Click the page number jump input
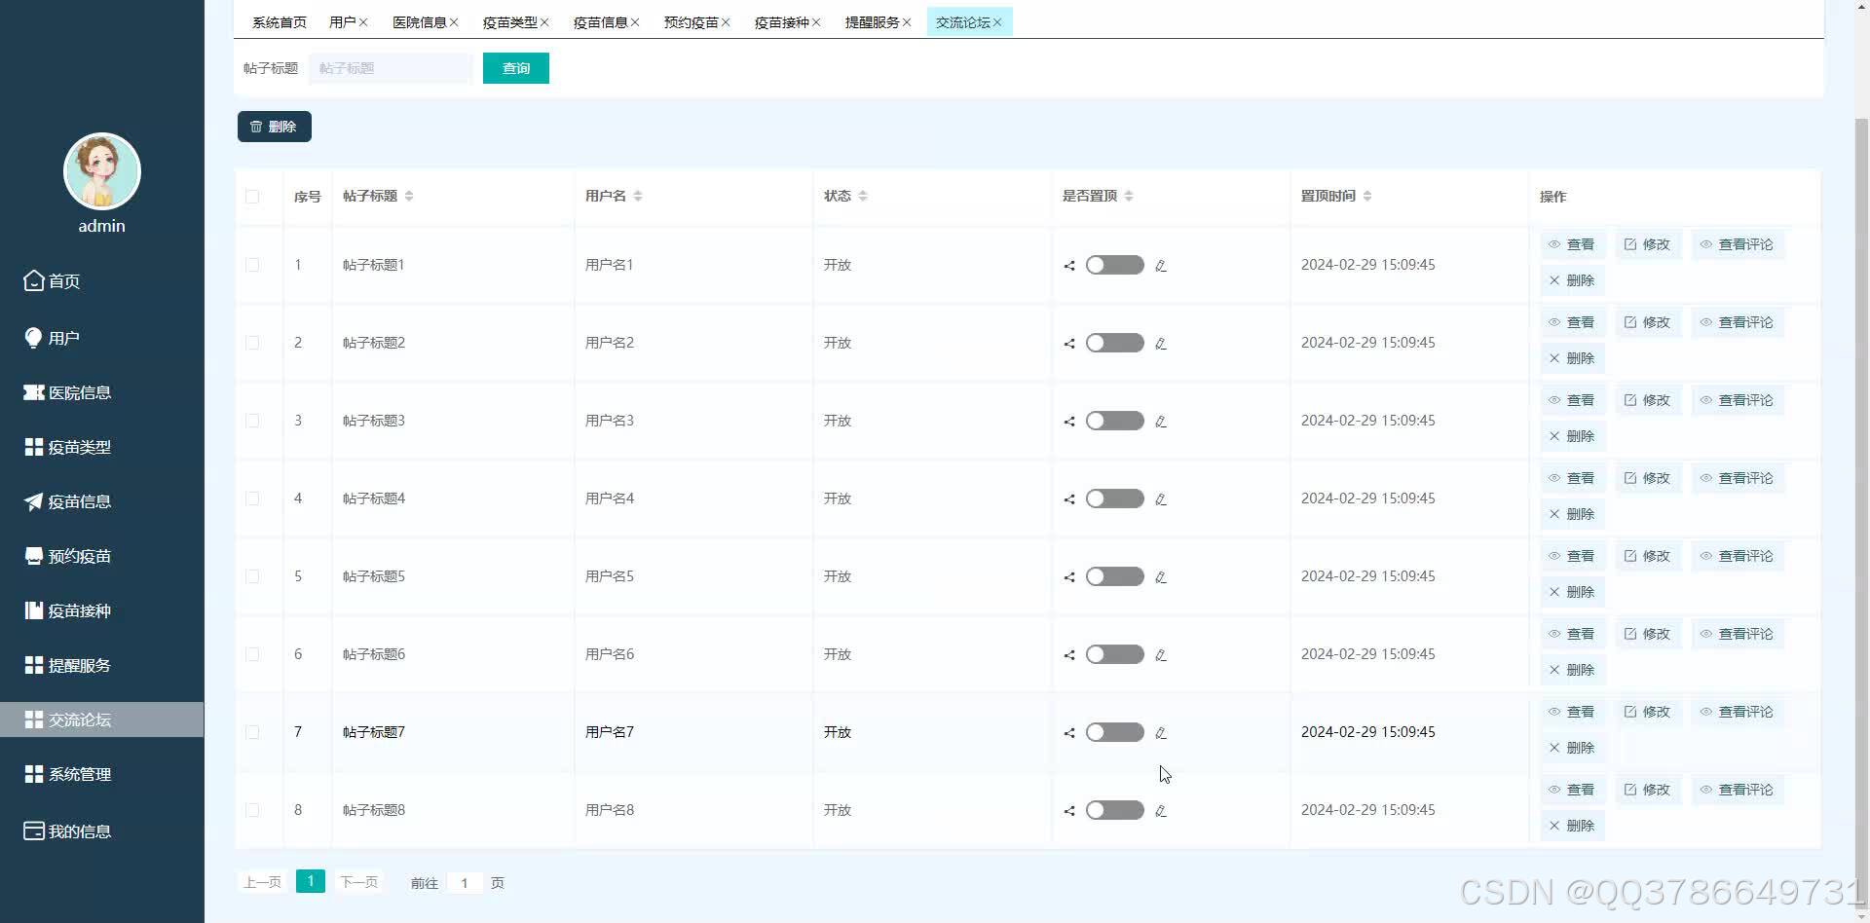 click(x=465, y=883)
